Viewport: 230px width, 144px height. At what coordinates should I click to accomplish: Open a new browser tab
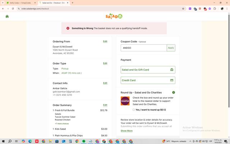[73, 3]
